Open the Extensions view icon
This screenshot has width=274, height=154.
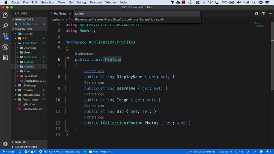point(5,58)
